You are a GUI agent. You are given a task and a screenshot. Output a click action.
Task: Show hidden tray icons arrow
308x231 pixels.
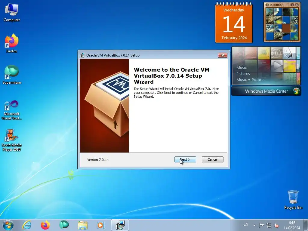pyautogui.click(x=254, y=225)
